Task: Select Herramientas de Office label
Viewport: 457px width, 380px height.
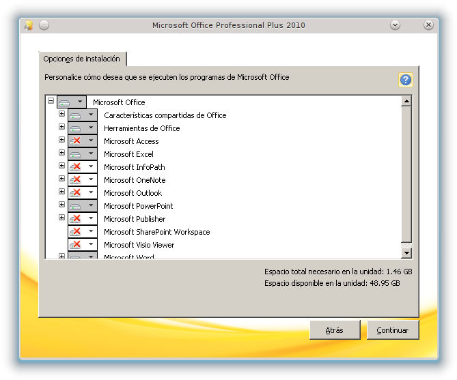Action: click(x=142, y=128)
